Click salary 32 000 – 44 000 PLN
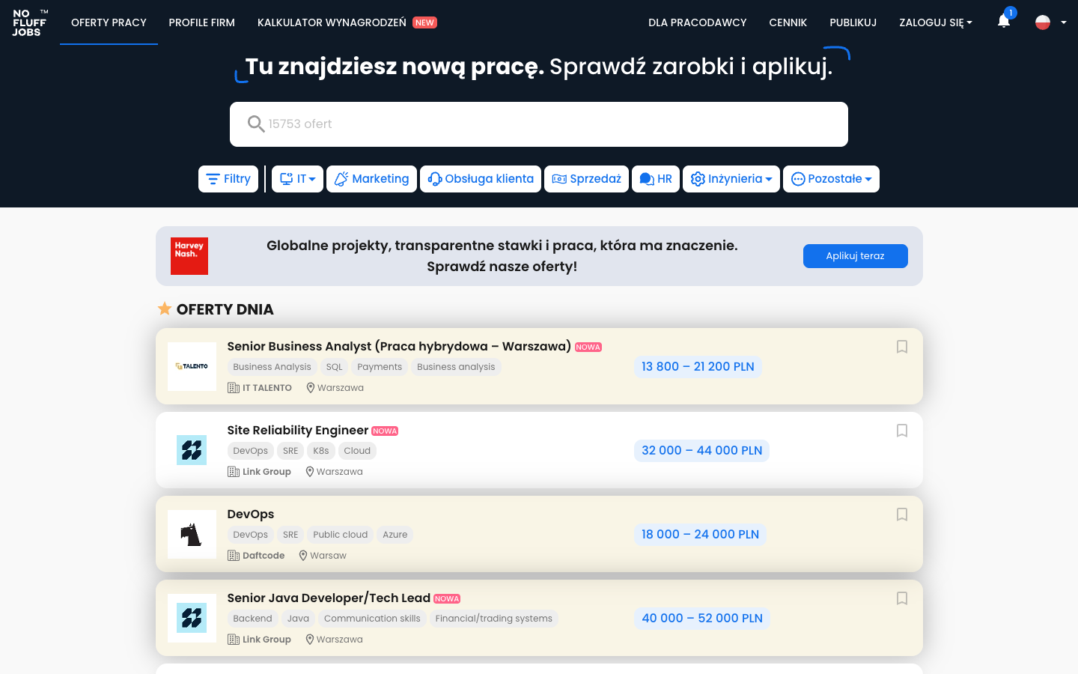This screenshot has height=674, width=1078. [x=701, y=451]
